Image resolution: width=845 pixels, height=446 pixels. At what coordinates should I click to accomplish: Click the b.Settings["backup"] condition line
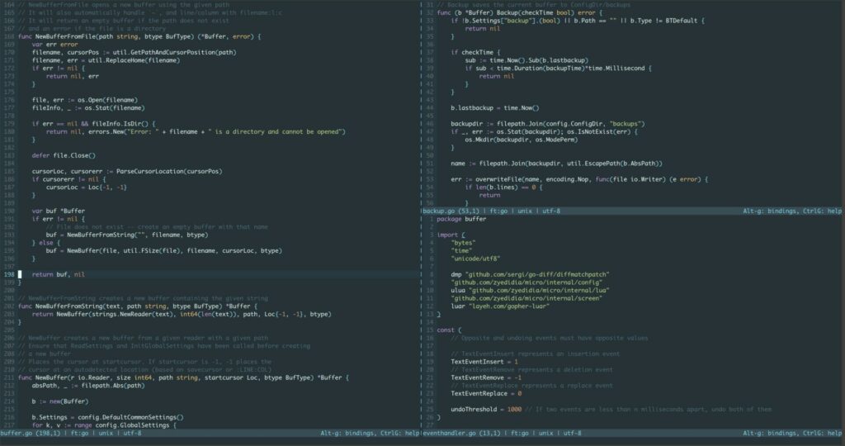coord(578,21)
